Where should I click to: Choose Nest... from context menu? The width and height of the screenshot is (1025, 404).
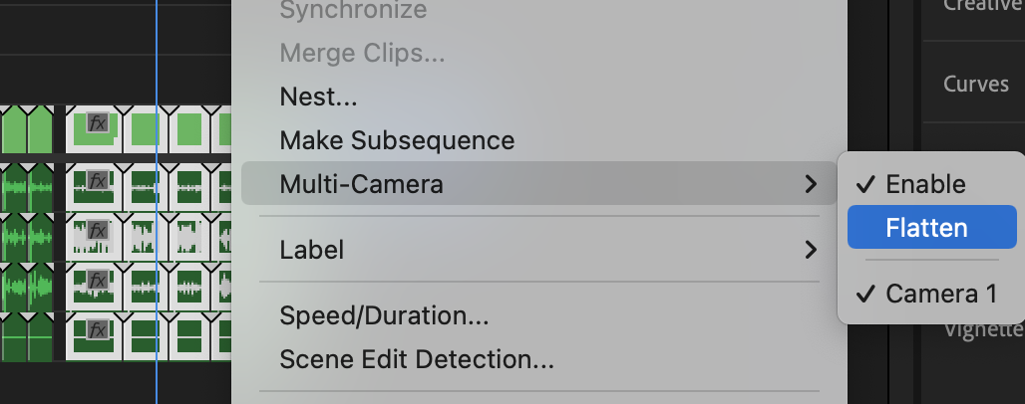318,97
